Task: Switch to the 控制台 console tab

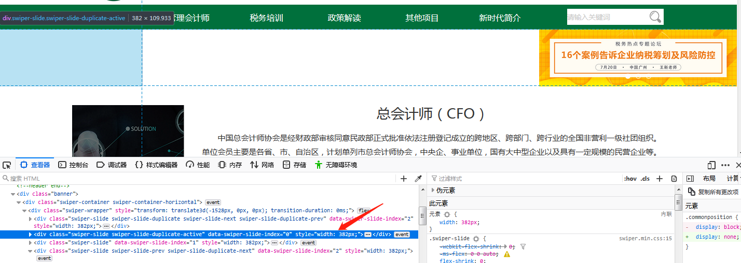Action: tap(73, 165)
